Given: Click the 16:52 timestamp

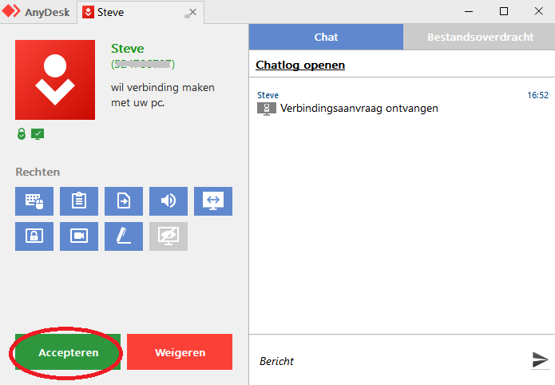Looking at the screenshot, I should tap(537, 95).
